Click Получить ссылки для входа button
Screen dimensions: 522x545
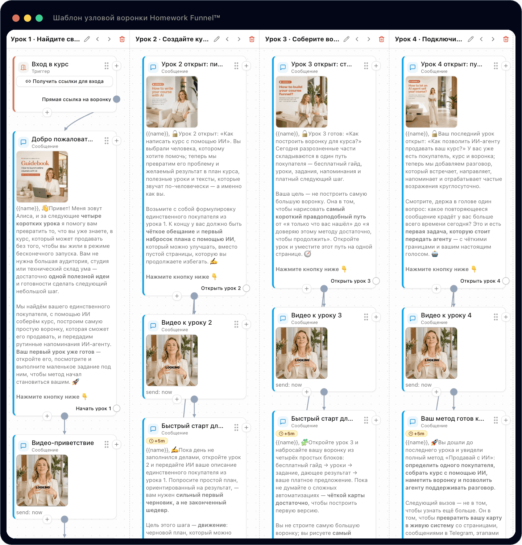tap(65, 82)
